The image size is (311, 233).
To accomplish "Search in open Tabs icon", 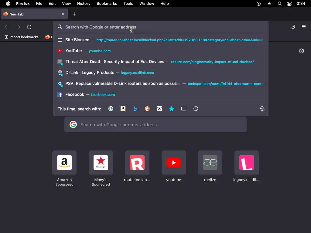I will pyautogui.click(x=184, y=109).
